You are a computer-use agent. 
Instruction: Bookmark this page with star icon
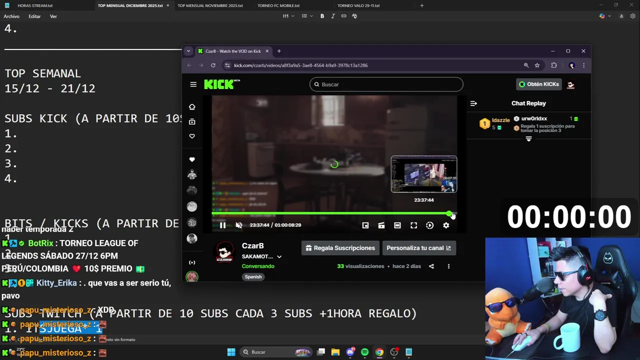pyautogui.click(x=537, y=65)
